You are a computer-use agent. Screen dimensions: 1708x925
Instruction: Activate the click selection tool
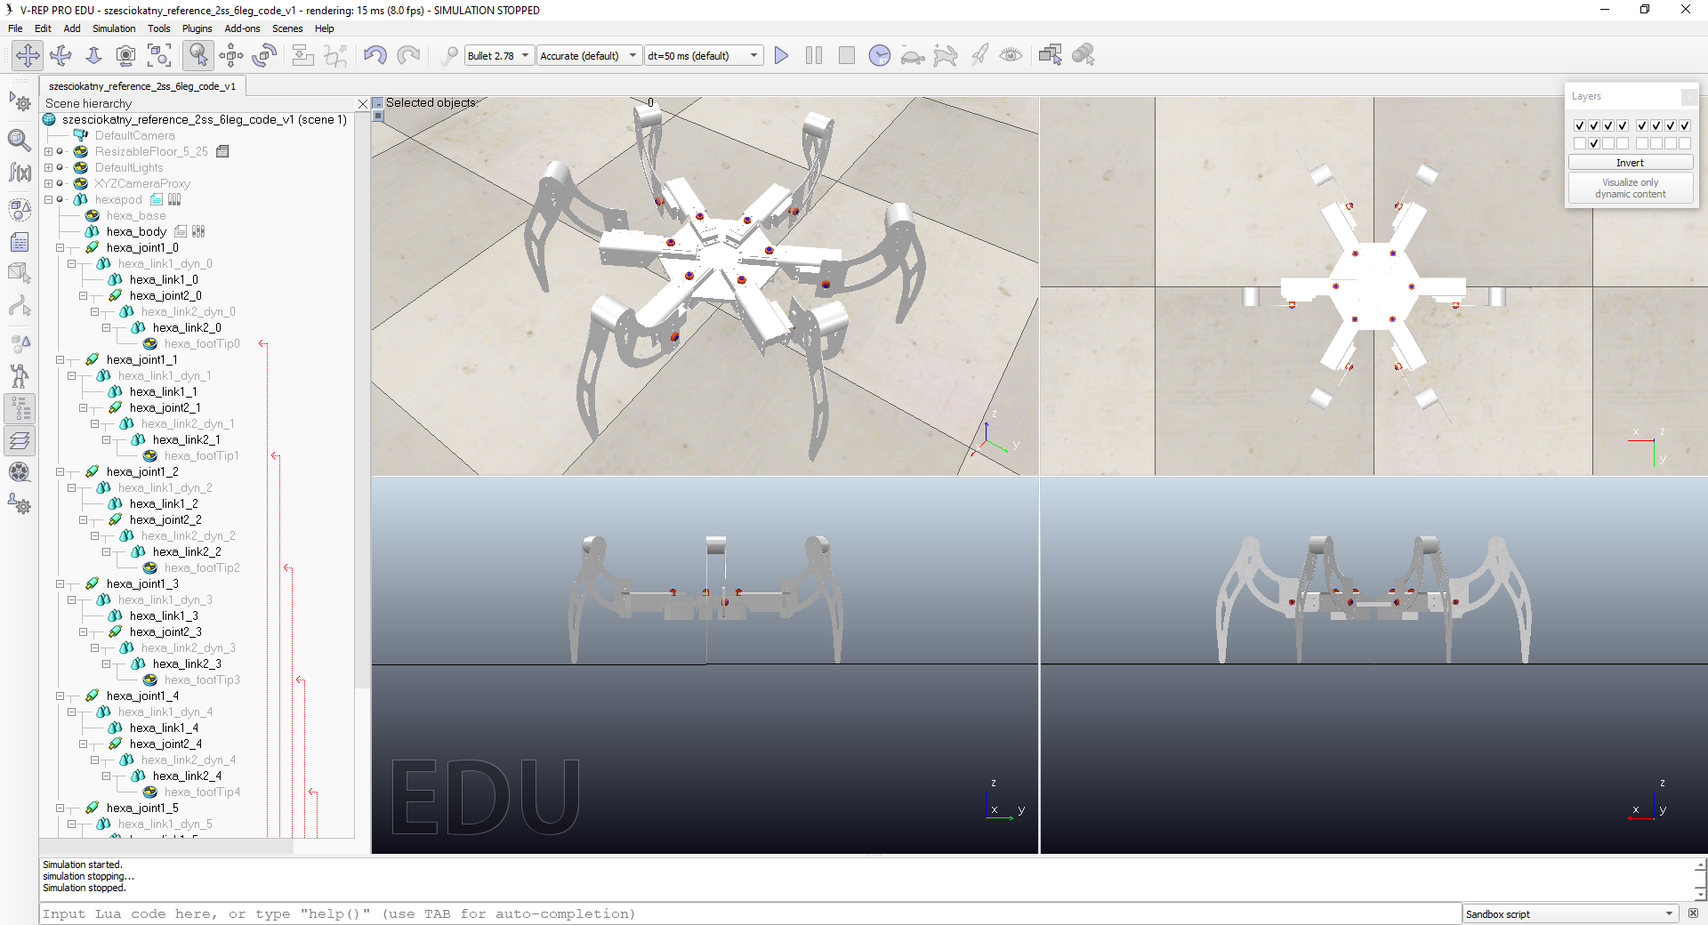[197, 55]
